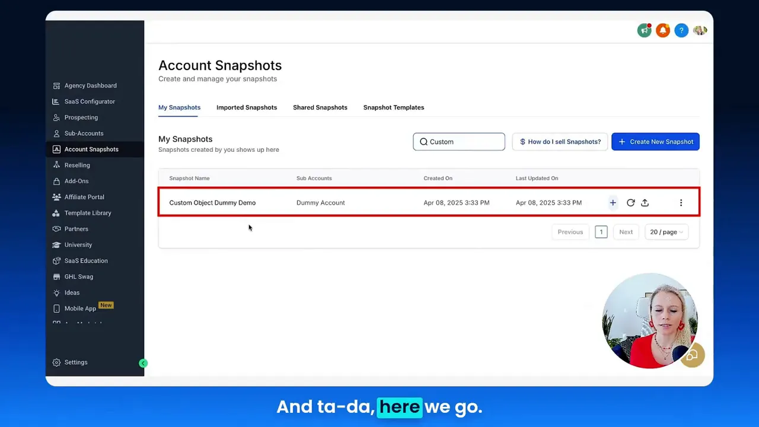Open the chat bubble on the webcam overlay
Viewport: 759px width, 427px height.
click(691, 355)
